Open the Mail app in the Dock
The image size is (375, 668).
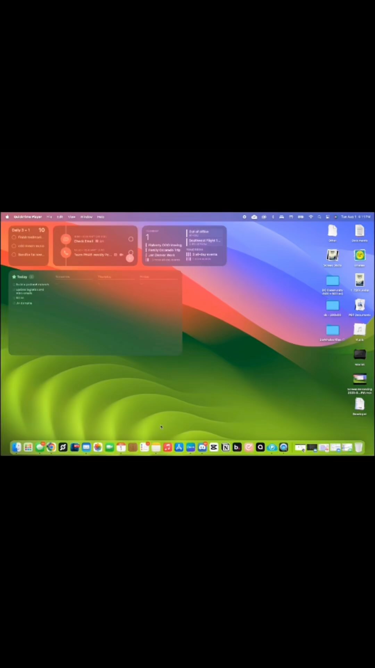(86, 447)
